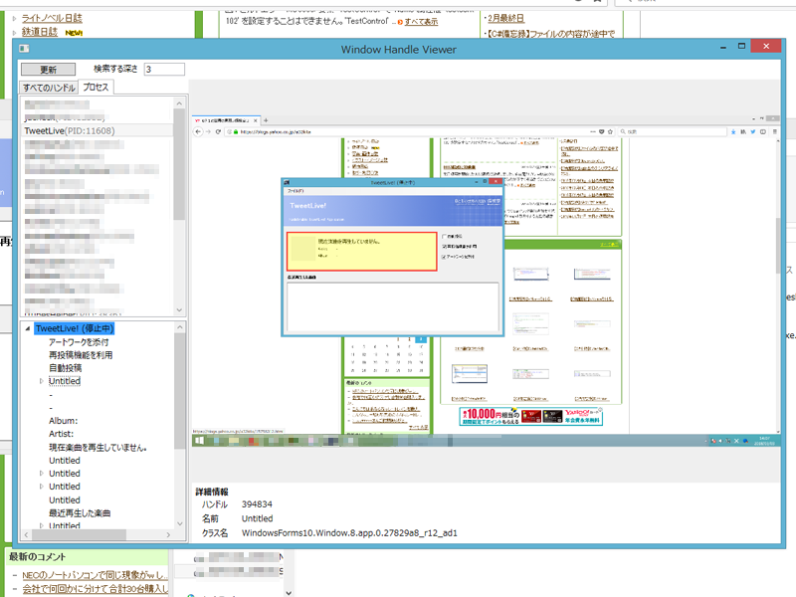
Task: Expand the arrow beside ライトノベル日誌
Action: 15,18
